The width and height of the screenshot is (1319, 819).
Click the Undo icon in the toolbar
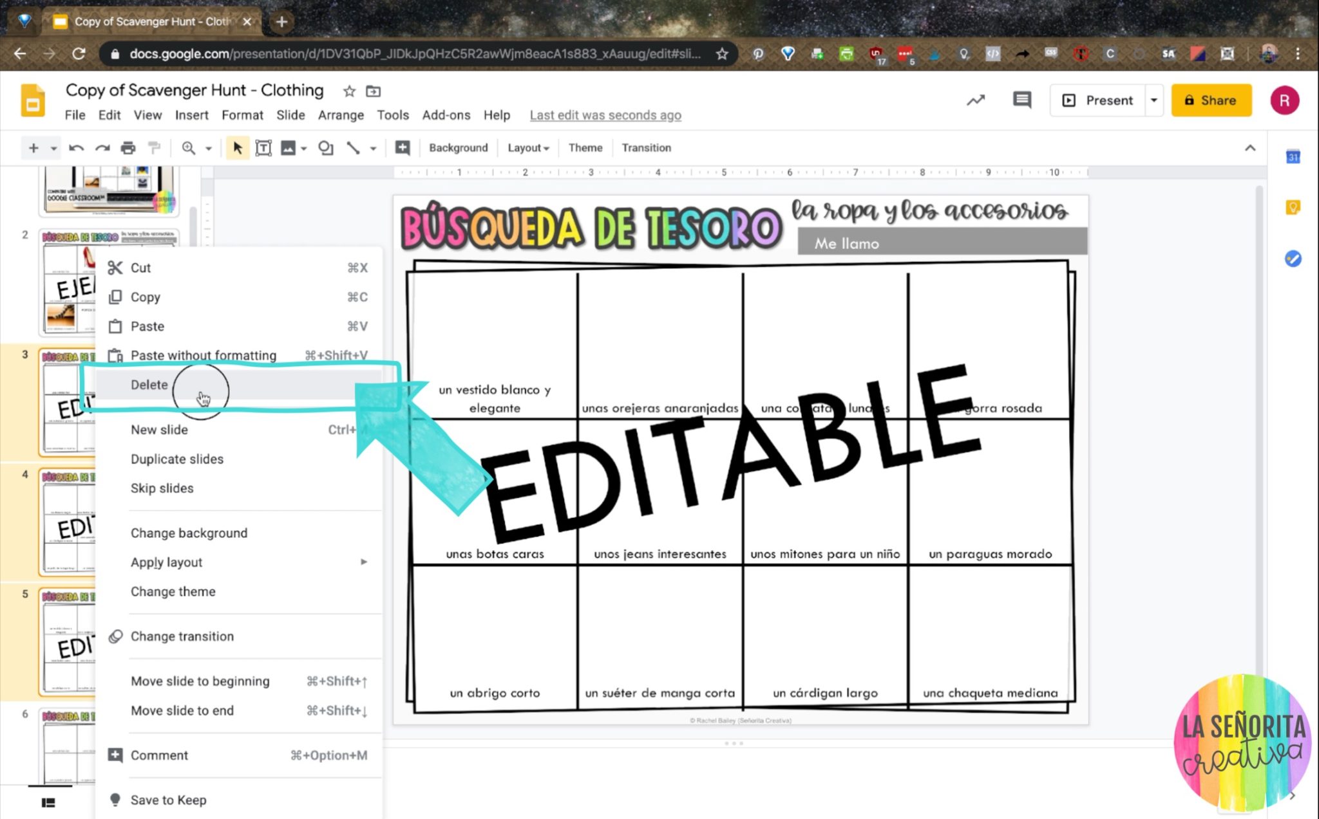click(77, 147)
